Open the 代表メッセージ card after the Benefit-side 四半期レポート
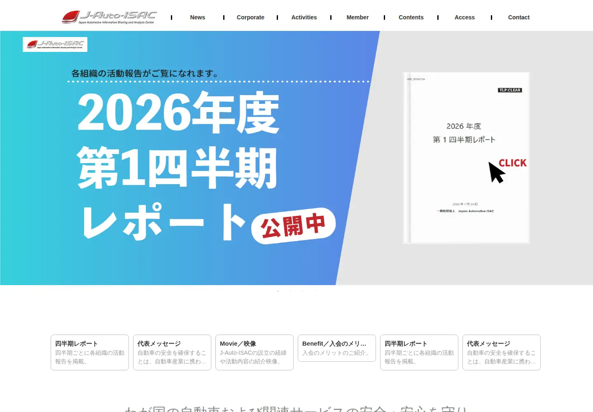Viewport: 593px width, 412px height. pos(502,352)
